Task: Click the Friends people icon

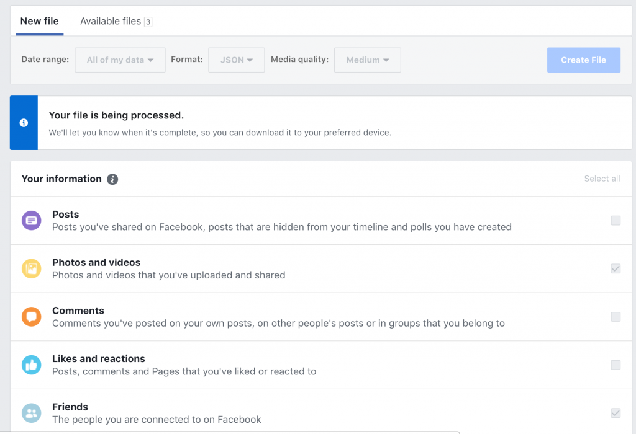Action: coord(31,413)
